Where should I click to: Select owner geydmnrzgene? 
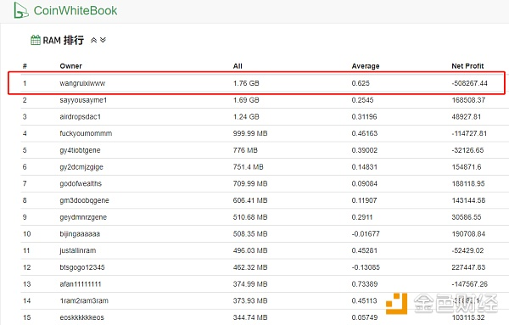(x=83, y=217)
